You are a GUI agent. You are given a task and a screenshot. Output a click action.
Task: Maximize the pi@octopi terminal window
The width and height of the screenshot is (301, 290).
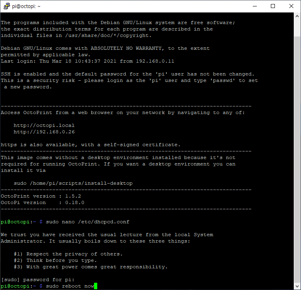[x=273, y=6]
